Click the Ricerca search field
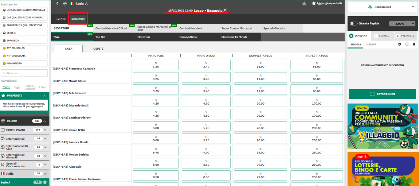The image size is (419, 186). 25,73
